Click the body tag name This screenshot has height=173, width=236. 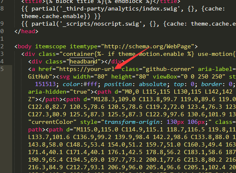point(25,46)
